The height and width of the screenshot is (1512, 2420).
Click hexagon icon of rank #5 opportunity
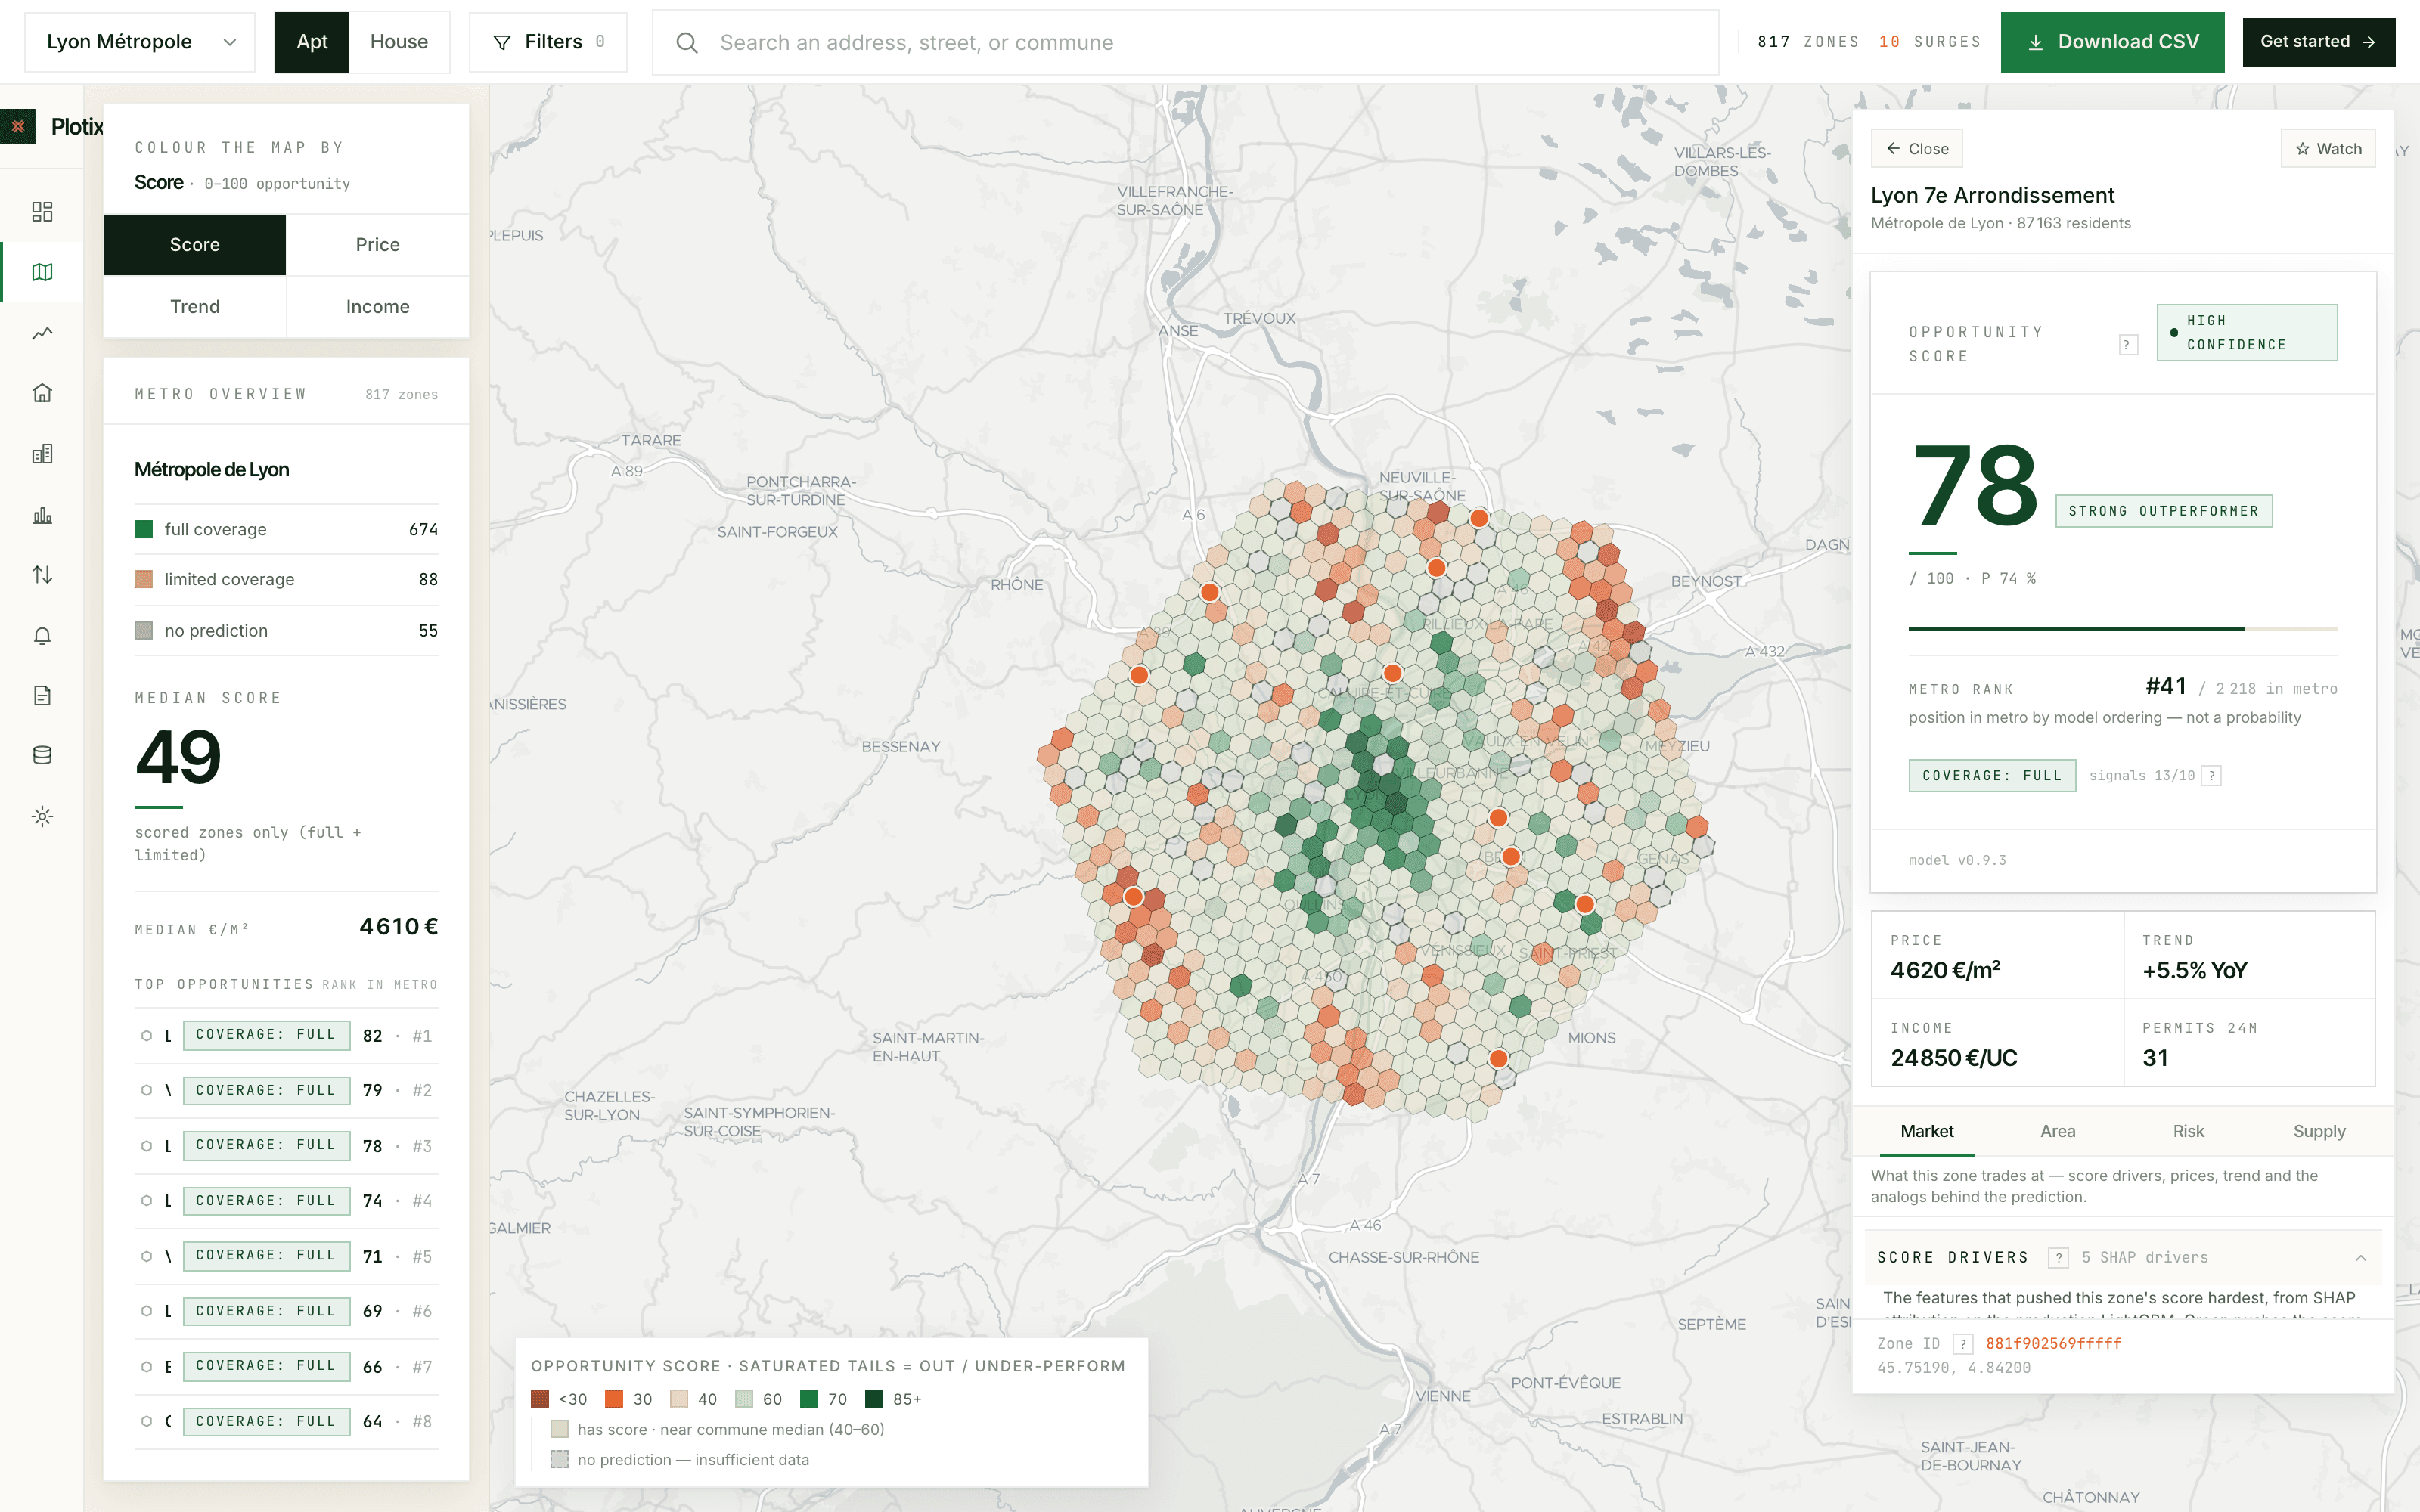click(x=146, y=1256)
